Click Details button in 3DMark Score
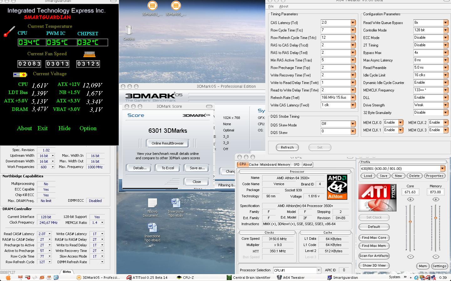Image resolution: width=451 pixels, height=281 pixels. click(140, 168)
